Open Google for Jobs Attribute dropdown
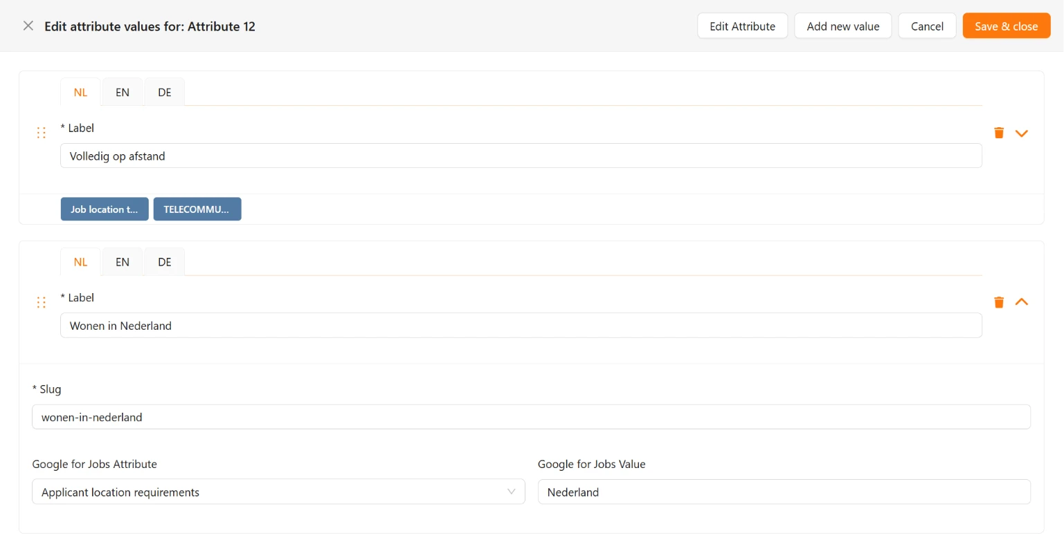 (278, 492)
